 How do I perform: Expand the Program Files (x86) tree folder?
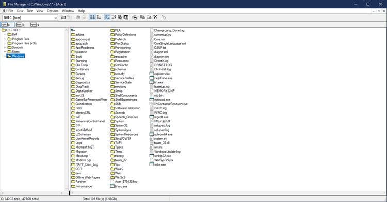(x=22, y=43)
